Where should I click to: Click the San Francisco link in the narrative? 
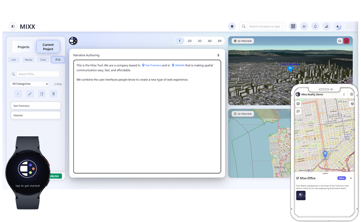151,65
